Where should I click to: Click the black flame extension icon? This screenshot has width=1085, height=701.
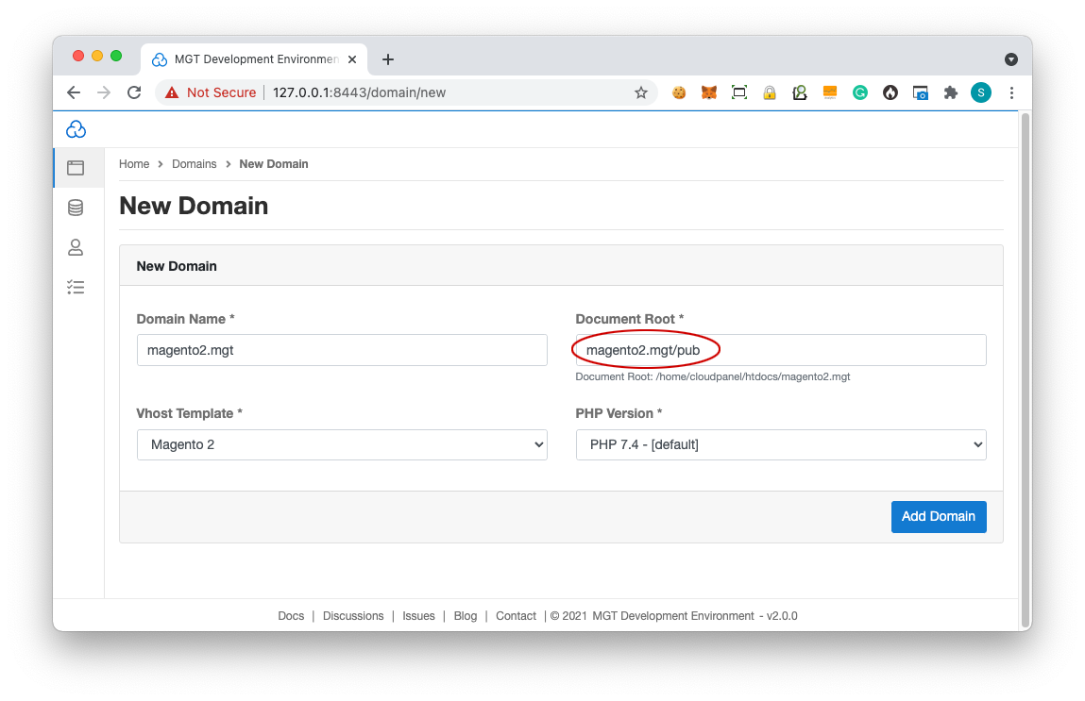tap(890, 92)
